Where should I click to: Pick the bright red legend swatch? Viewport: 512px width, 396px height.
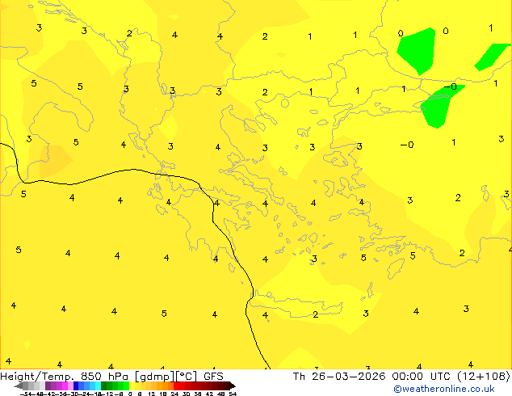[176, 385]
